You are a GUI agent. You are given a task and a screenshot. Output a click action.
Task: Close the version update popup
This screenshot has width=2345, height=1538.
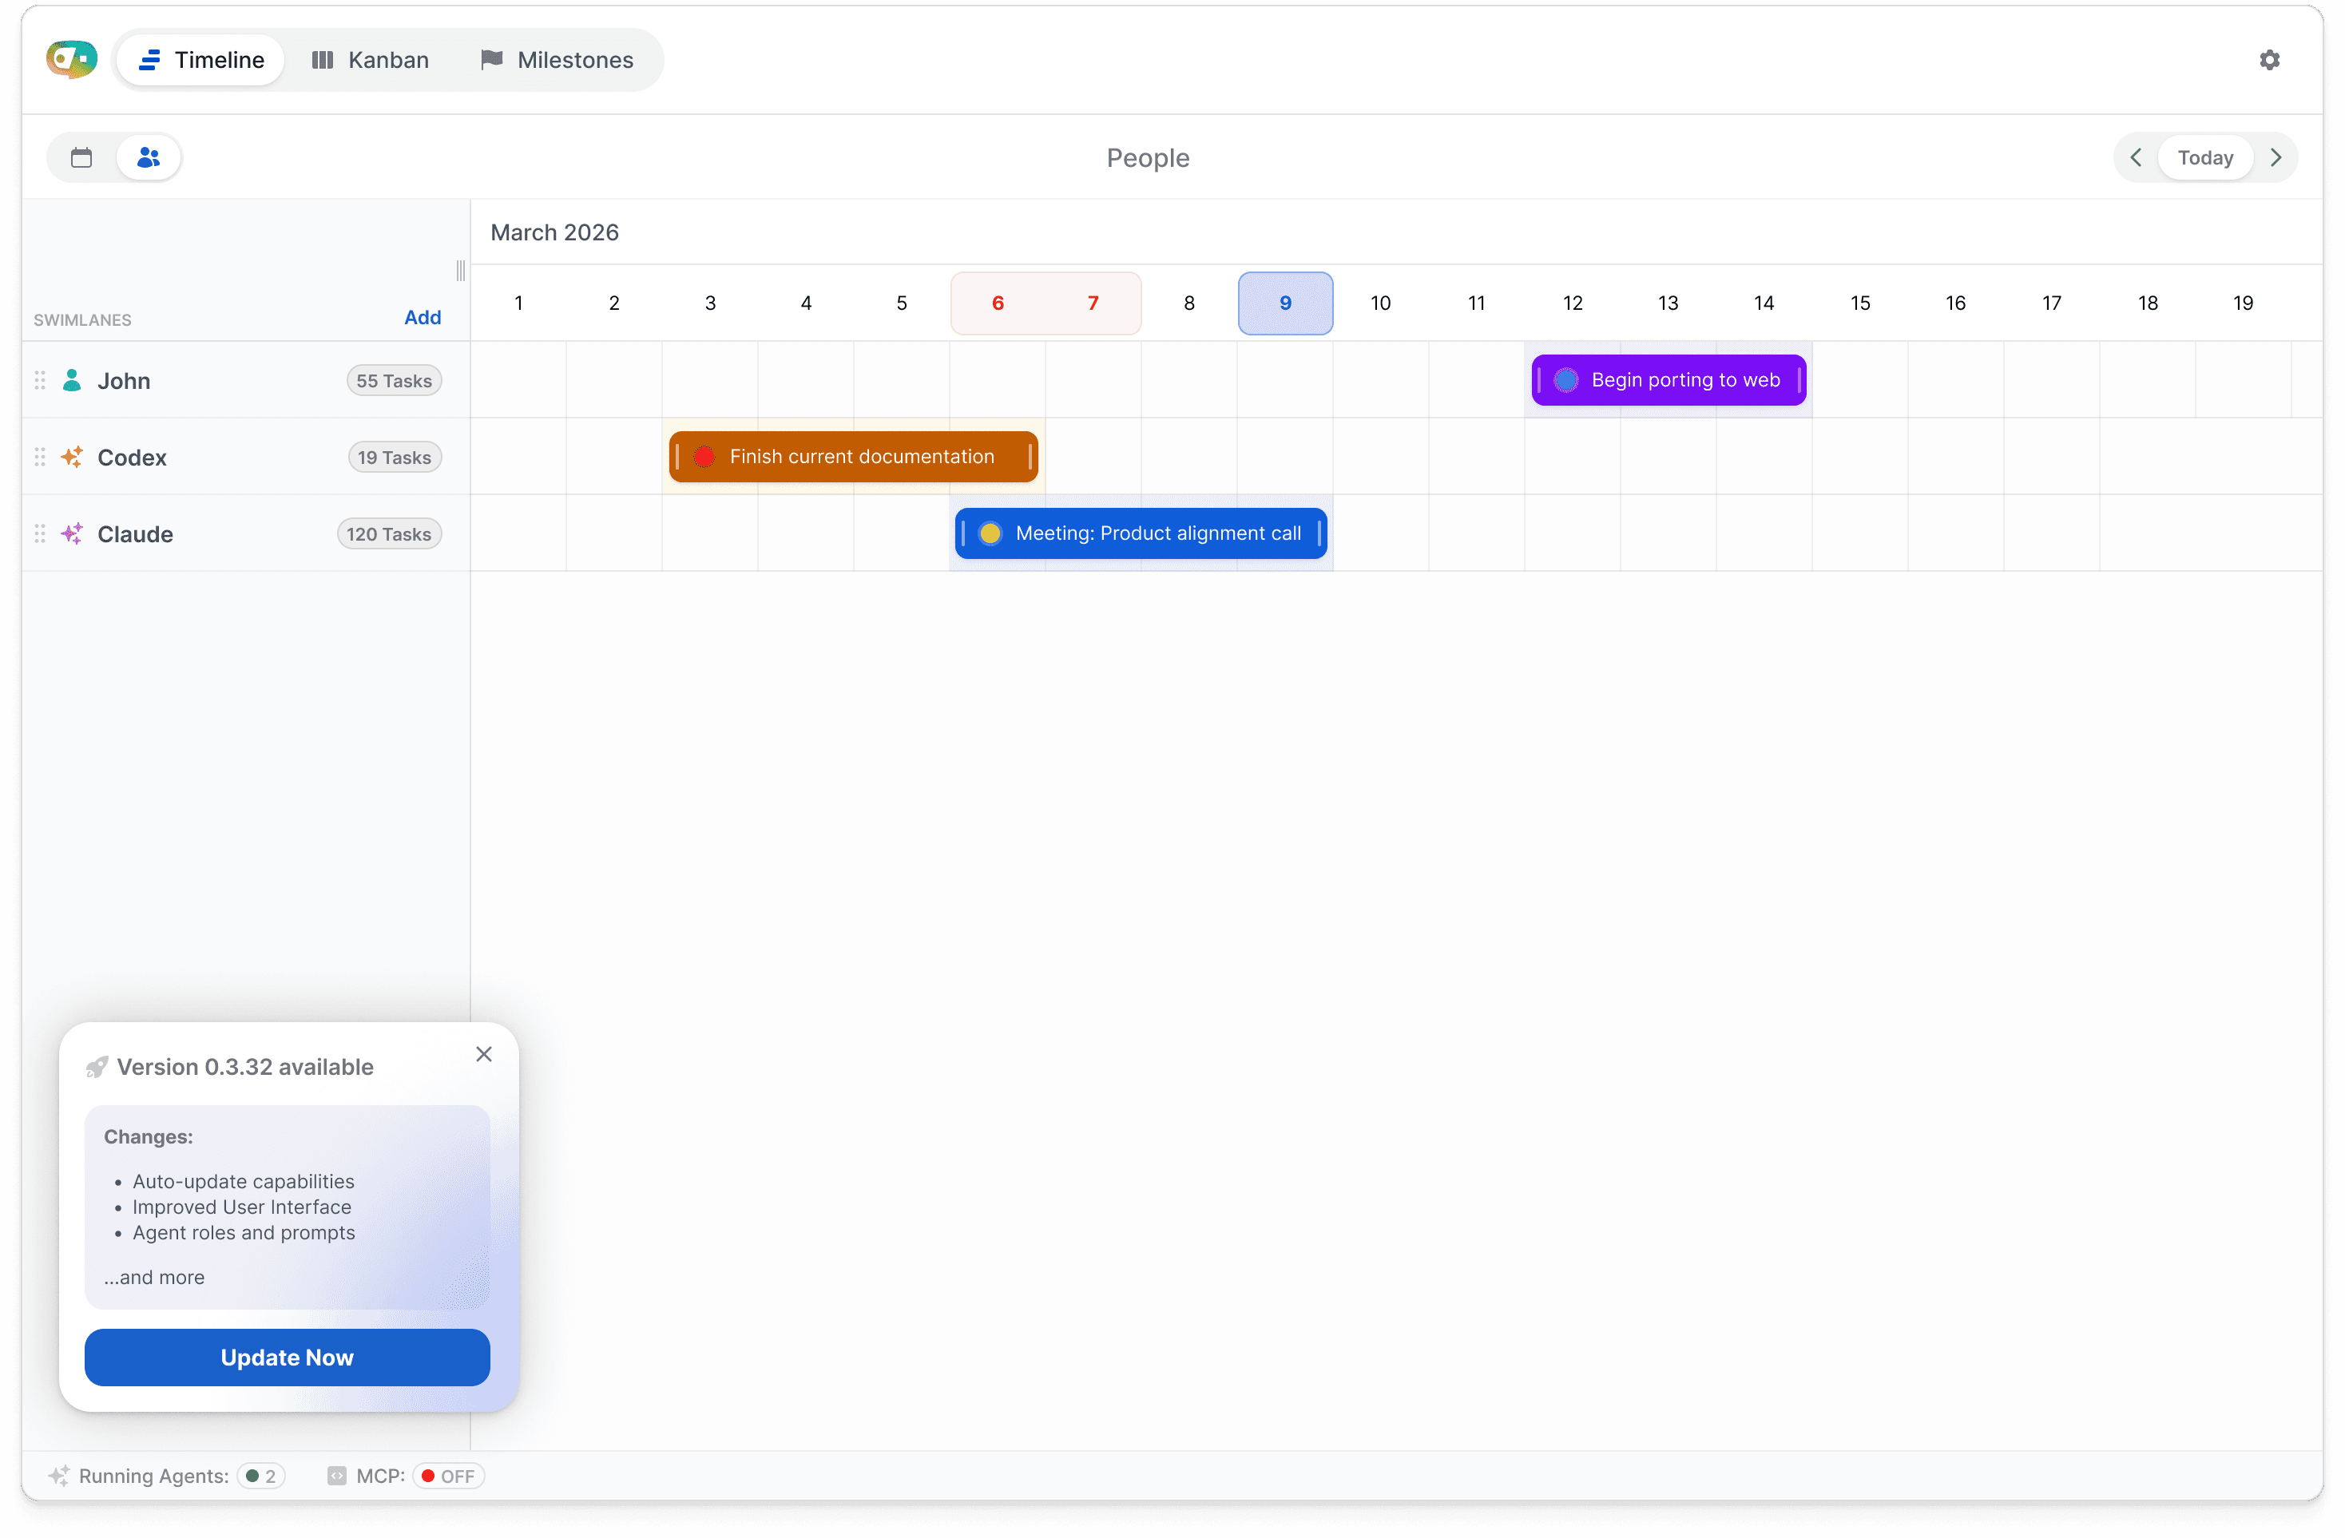tap(484, 1054)
